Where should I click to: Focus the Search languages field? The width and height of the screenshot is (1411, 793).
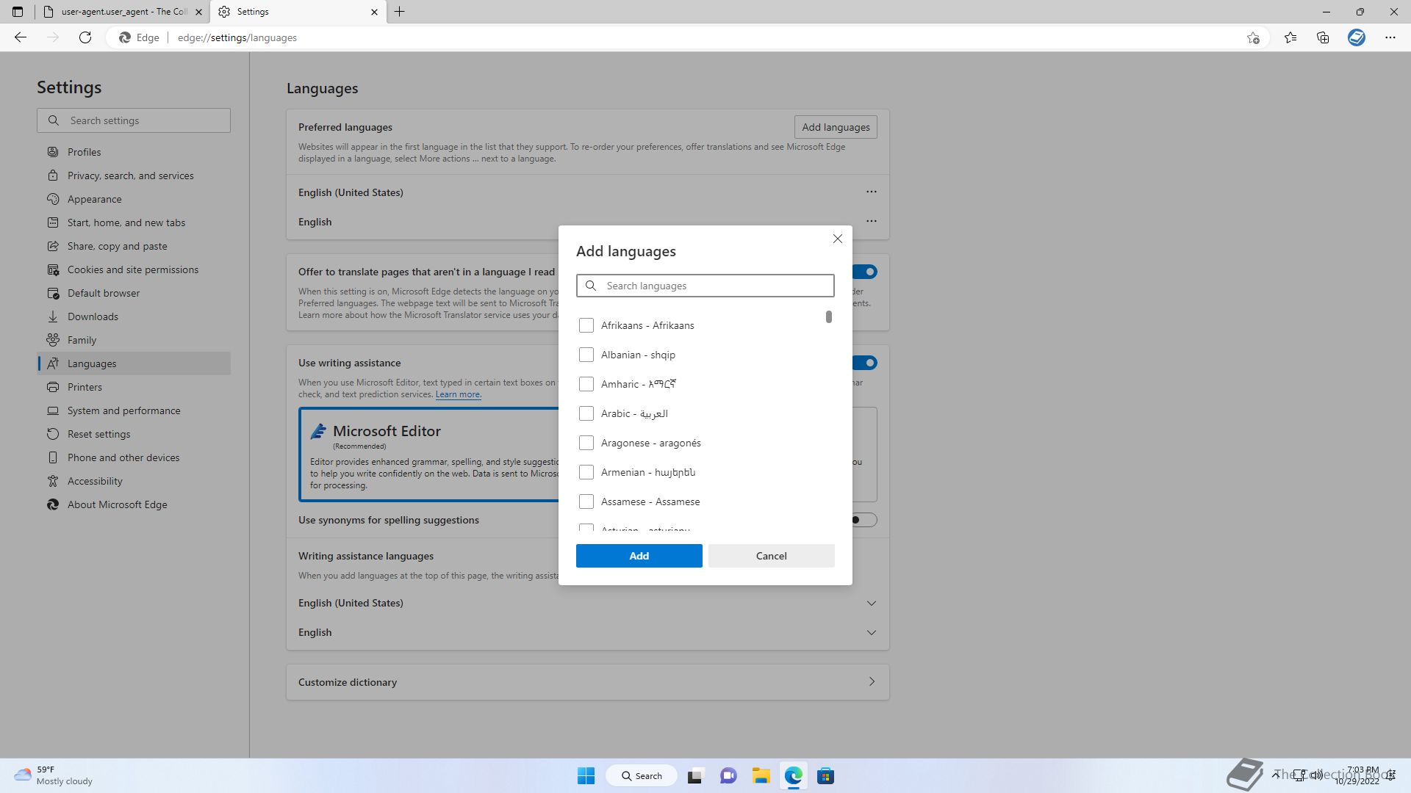pos(705,286)
